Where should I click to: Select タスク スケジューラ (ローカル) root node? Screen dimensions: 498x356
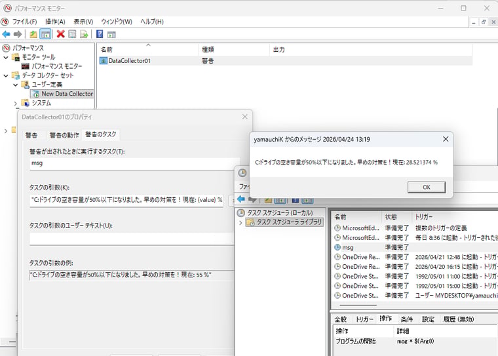280,213
